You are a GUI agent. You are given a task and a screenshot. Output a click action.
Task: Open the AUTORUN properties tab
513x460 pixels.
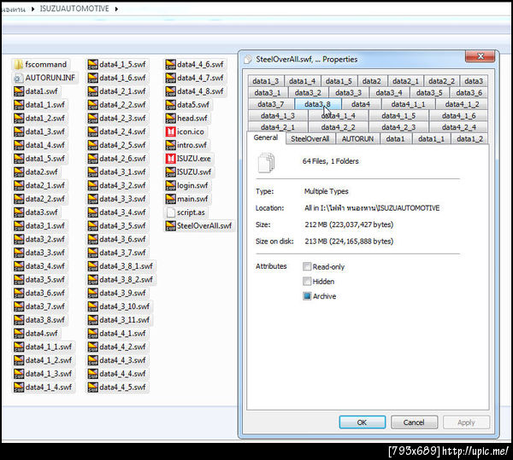[357, 139]
